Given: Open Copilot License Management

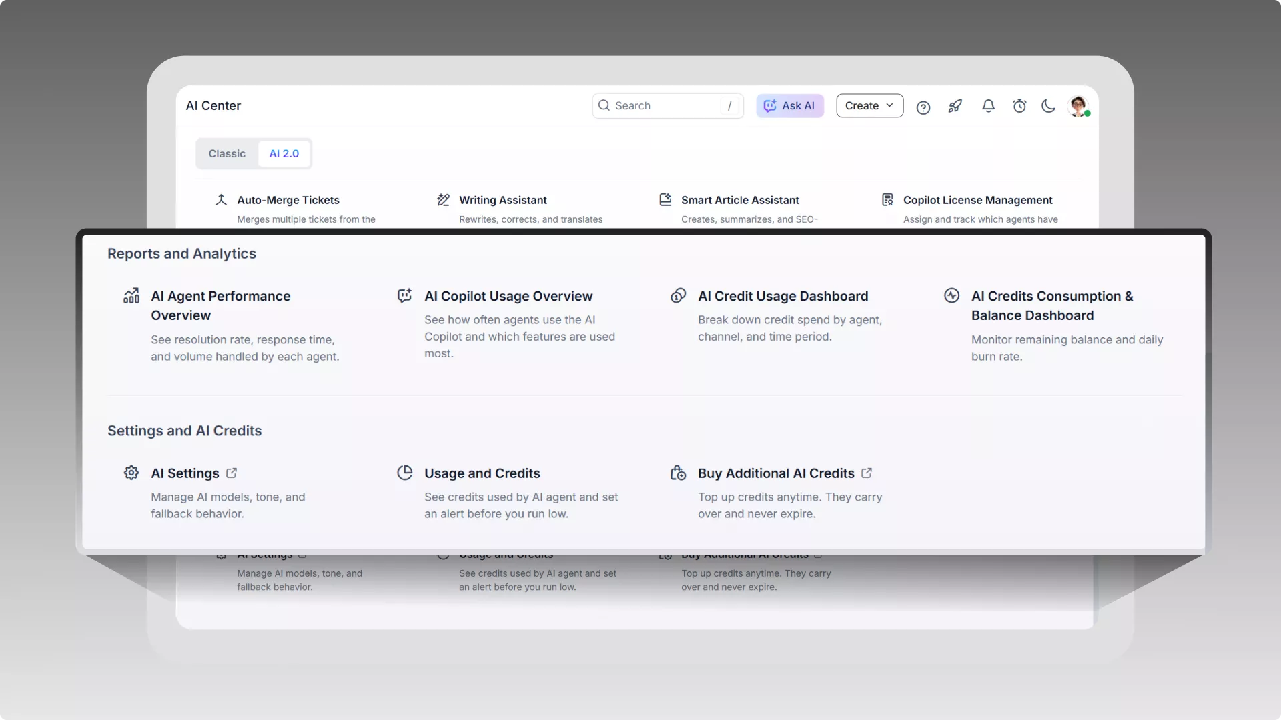Looking at the screenshot, I should tap(978, 200).
